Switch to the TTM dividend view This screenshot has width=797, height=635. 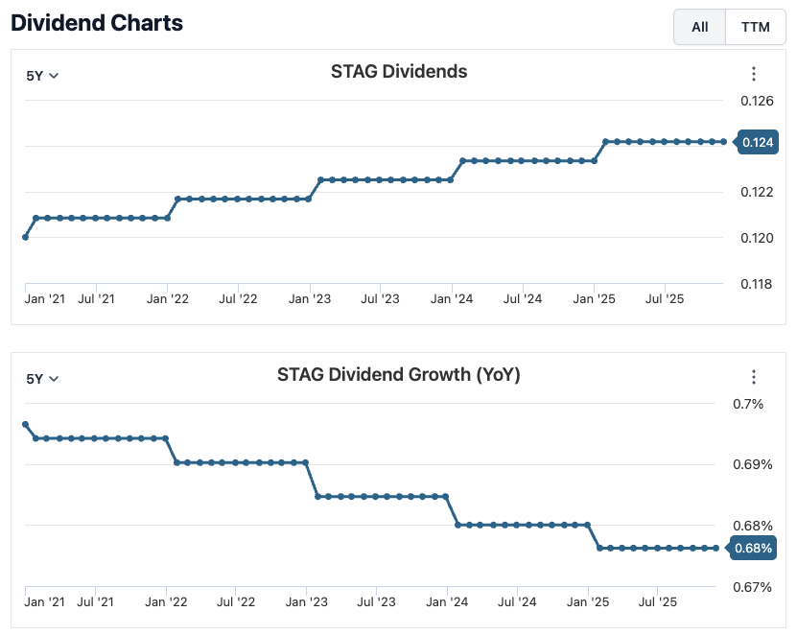(756, 27)
